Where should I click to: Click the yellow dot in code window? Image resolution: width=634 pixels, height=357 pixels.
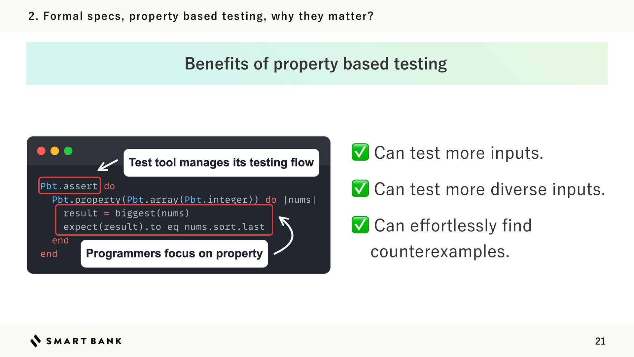(55, 151)
